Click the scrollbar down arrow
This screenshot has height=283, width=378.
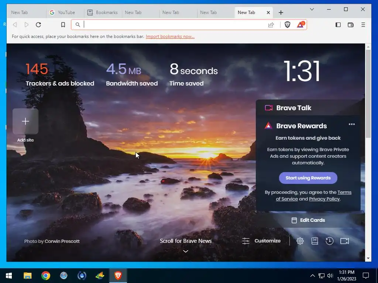tap(368, 258)
